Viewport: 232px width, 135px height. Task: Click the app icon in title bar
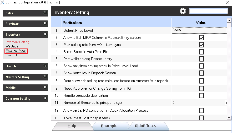pyautogui.click(x=3, y=2)
